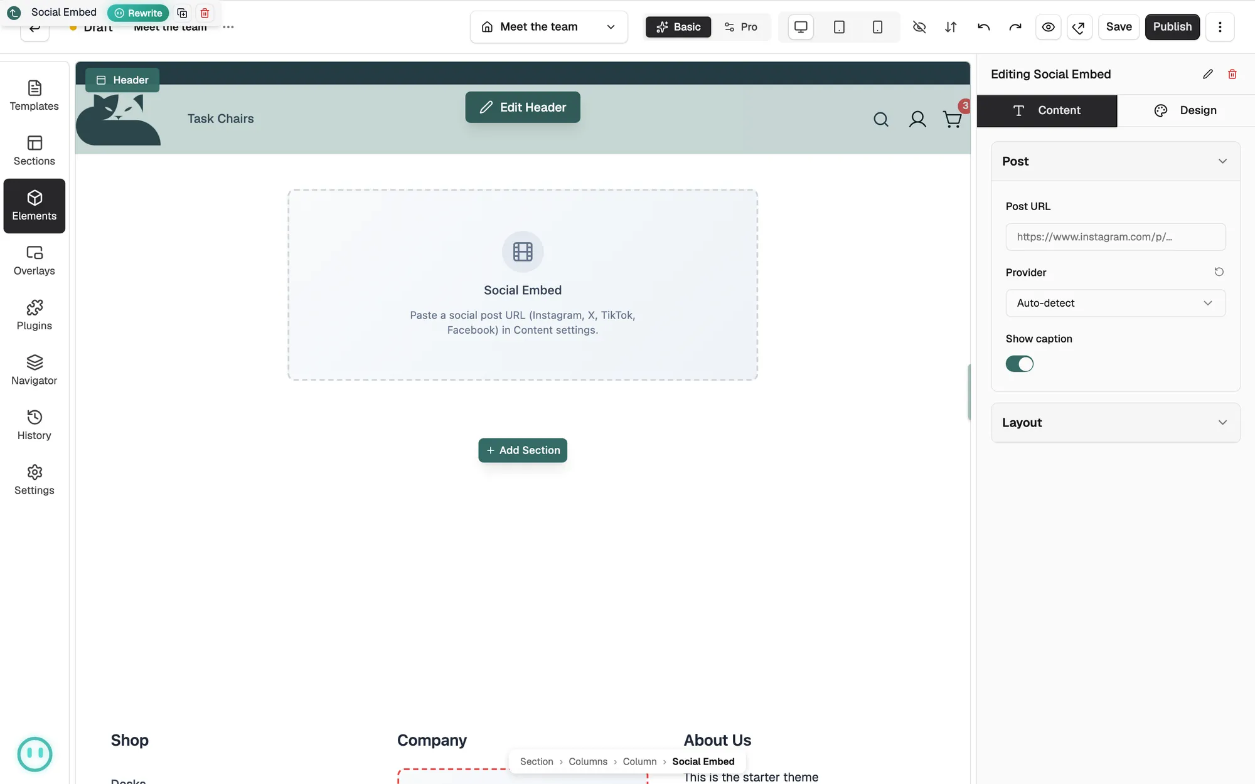
Task: Select Columns in breadcrumb
Action: [x=588, y=761]
